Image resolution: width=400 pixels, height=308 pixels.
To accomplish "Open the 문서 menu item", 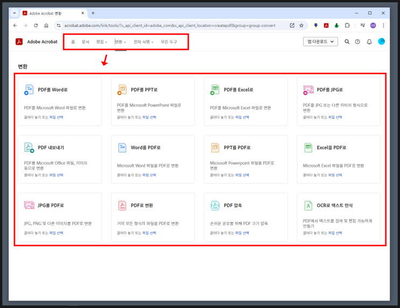I will 86,42.
